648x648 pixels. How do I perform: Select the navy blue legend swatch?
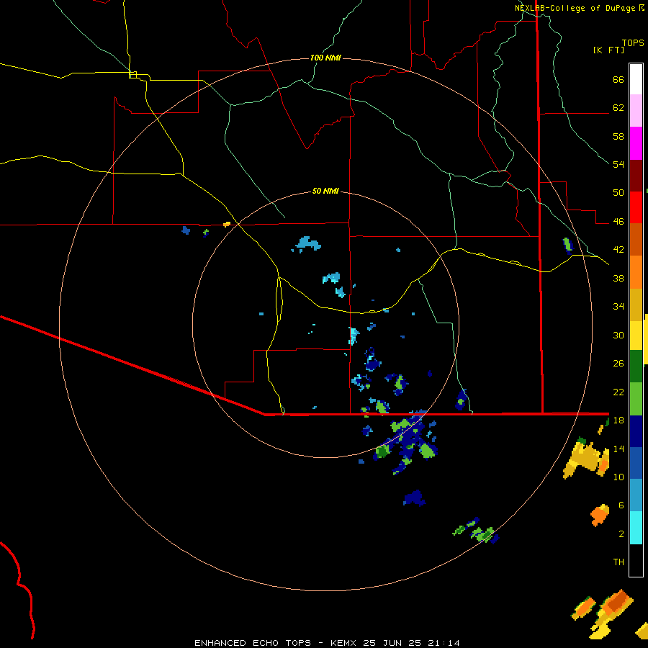[636, 431]
